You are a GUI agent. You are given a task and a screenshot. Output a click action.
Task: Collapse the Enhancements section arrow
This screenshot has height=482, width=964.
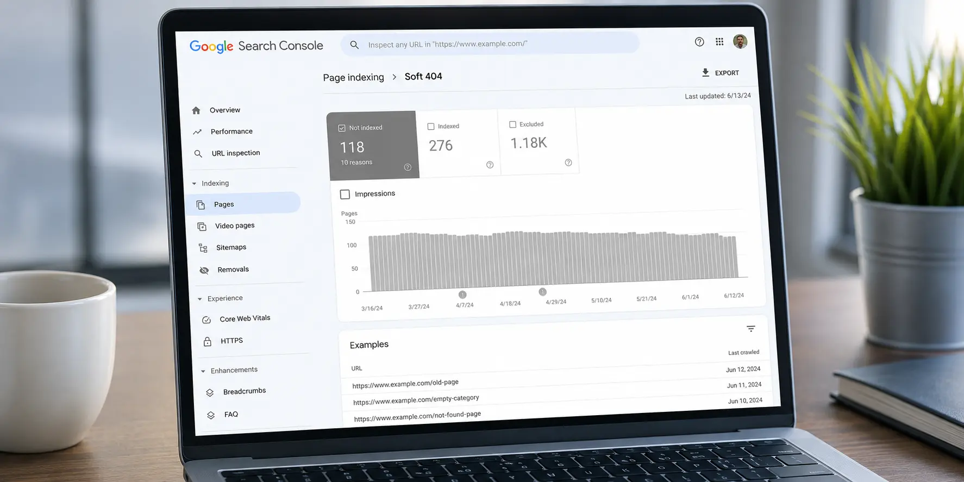[203, 371]
